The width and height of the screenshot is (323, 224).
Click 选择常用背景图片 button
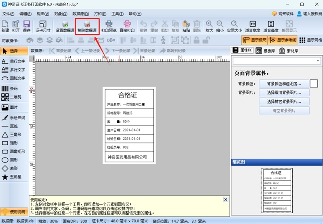click(284, 92)
